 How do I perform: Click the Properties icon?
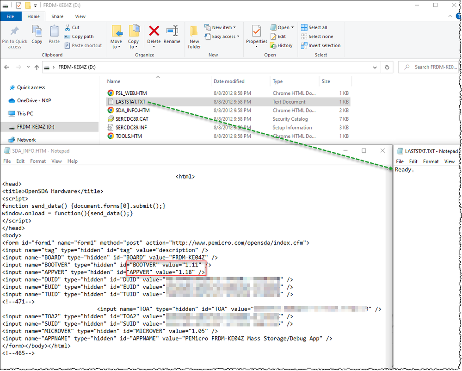(257, 31)
